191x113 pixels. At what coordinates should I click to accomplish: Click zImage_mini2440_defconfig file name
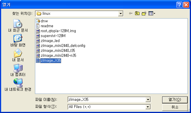63,46
